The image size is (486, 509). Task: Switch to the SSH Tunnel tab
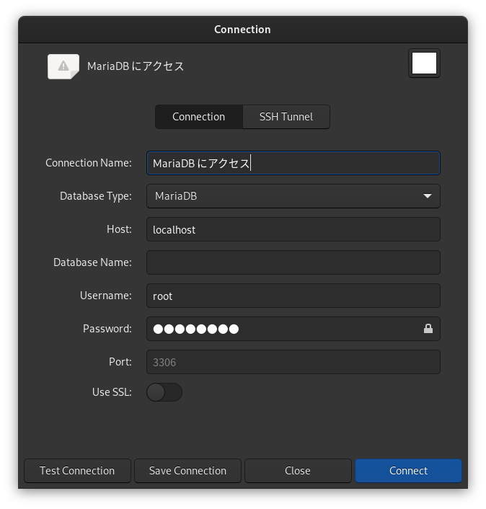(x=286, y=117)
